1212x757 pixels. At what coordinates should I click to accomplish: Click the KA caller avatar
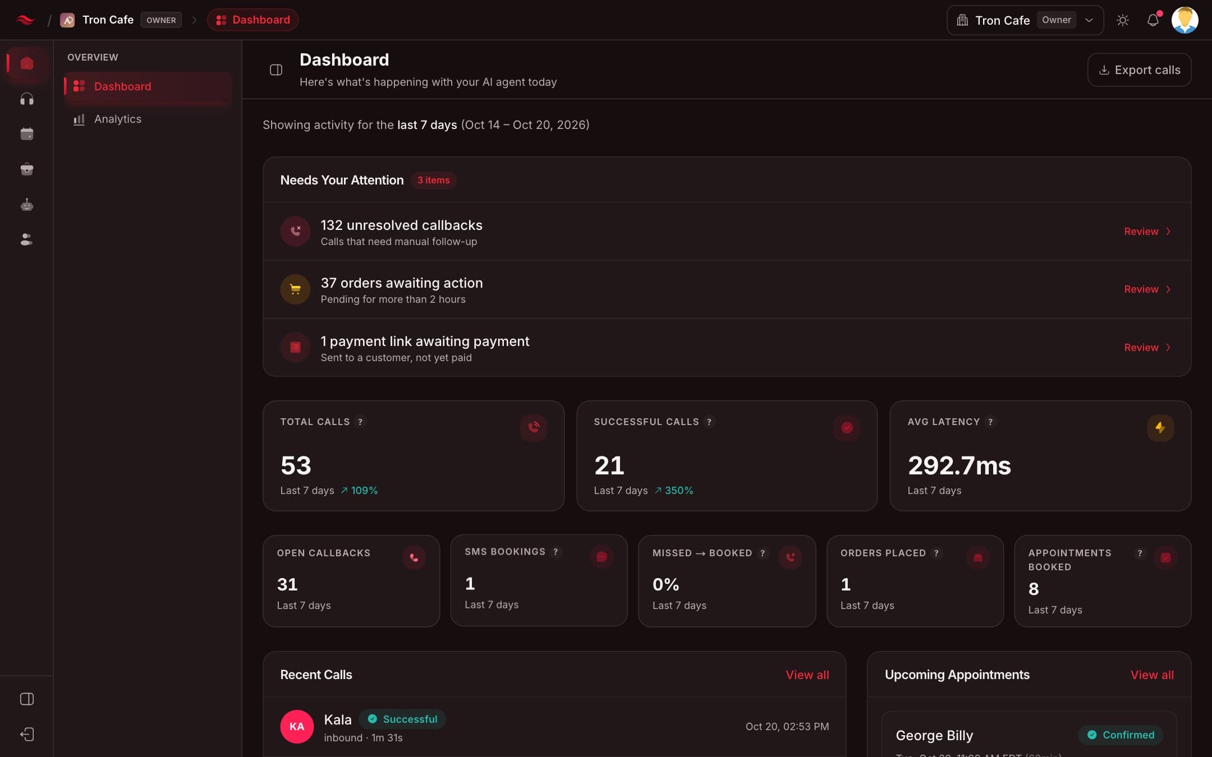coord(297,727)
